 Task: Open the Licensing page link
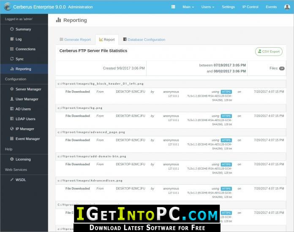point(23,159)
